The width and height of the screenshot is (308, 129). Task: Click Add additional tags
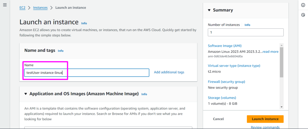(169, 72)
